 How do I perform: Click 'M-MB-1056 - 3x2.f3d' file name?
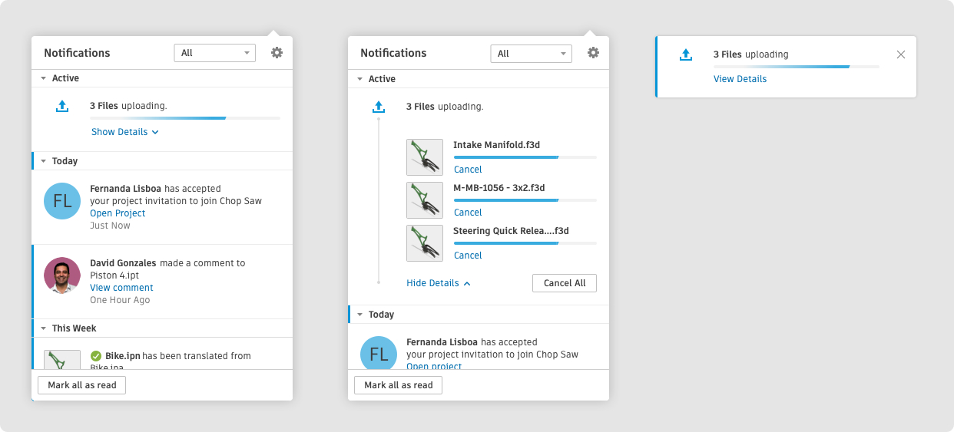tap(499, 188)
